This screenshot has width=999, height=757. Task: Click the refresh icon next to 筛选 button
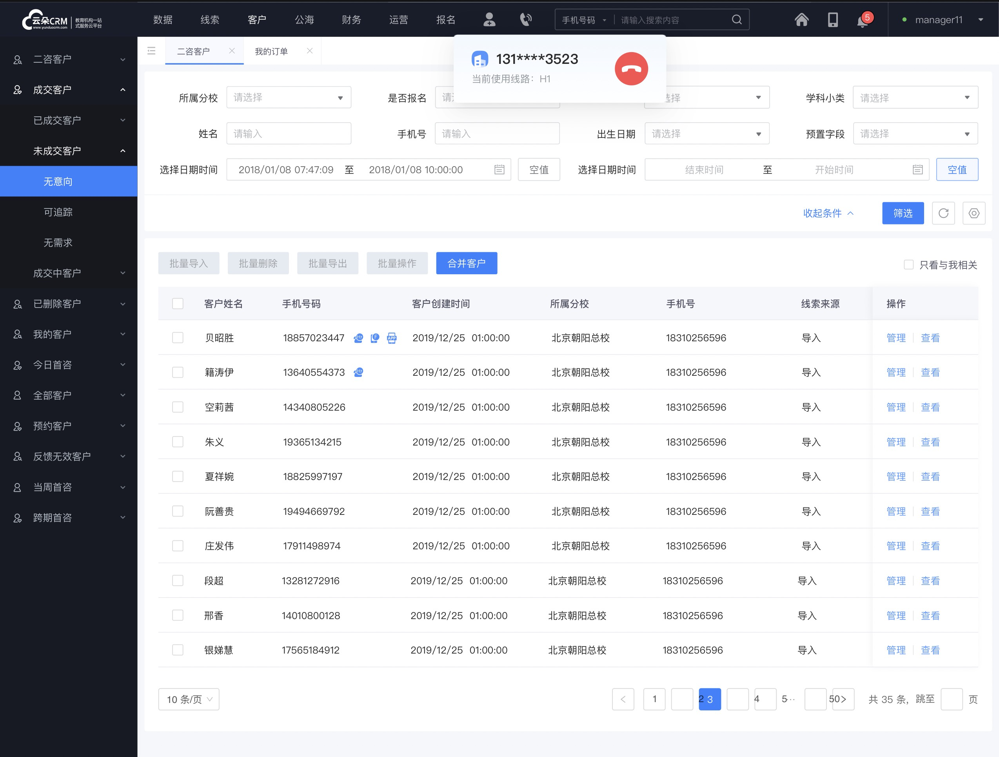(943, 213)
